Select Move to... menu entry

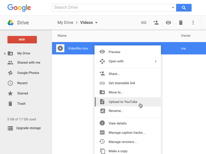pos(128,92)
